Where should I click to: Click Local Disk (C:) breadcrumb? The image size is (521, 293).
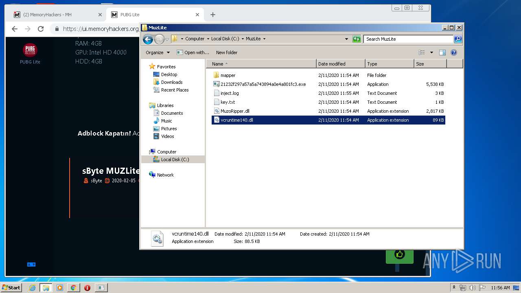[225, 39]
